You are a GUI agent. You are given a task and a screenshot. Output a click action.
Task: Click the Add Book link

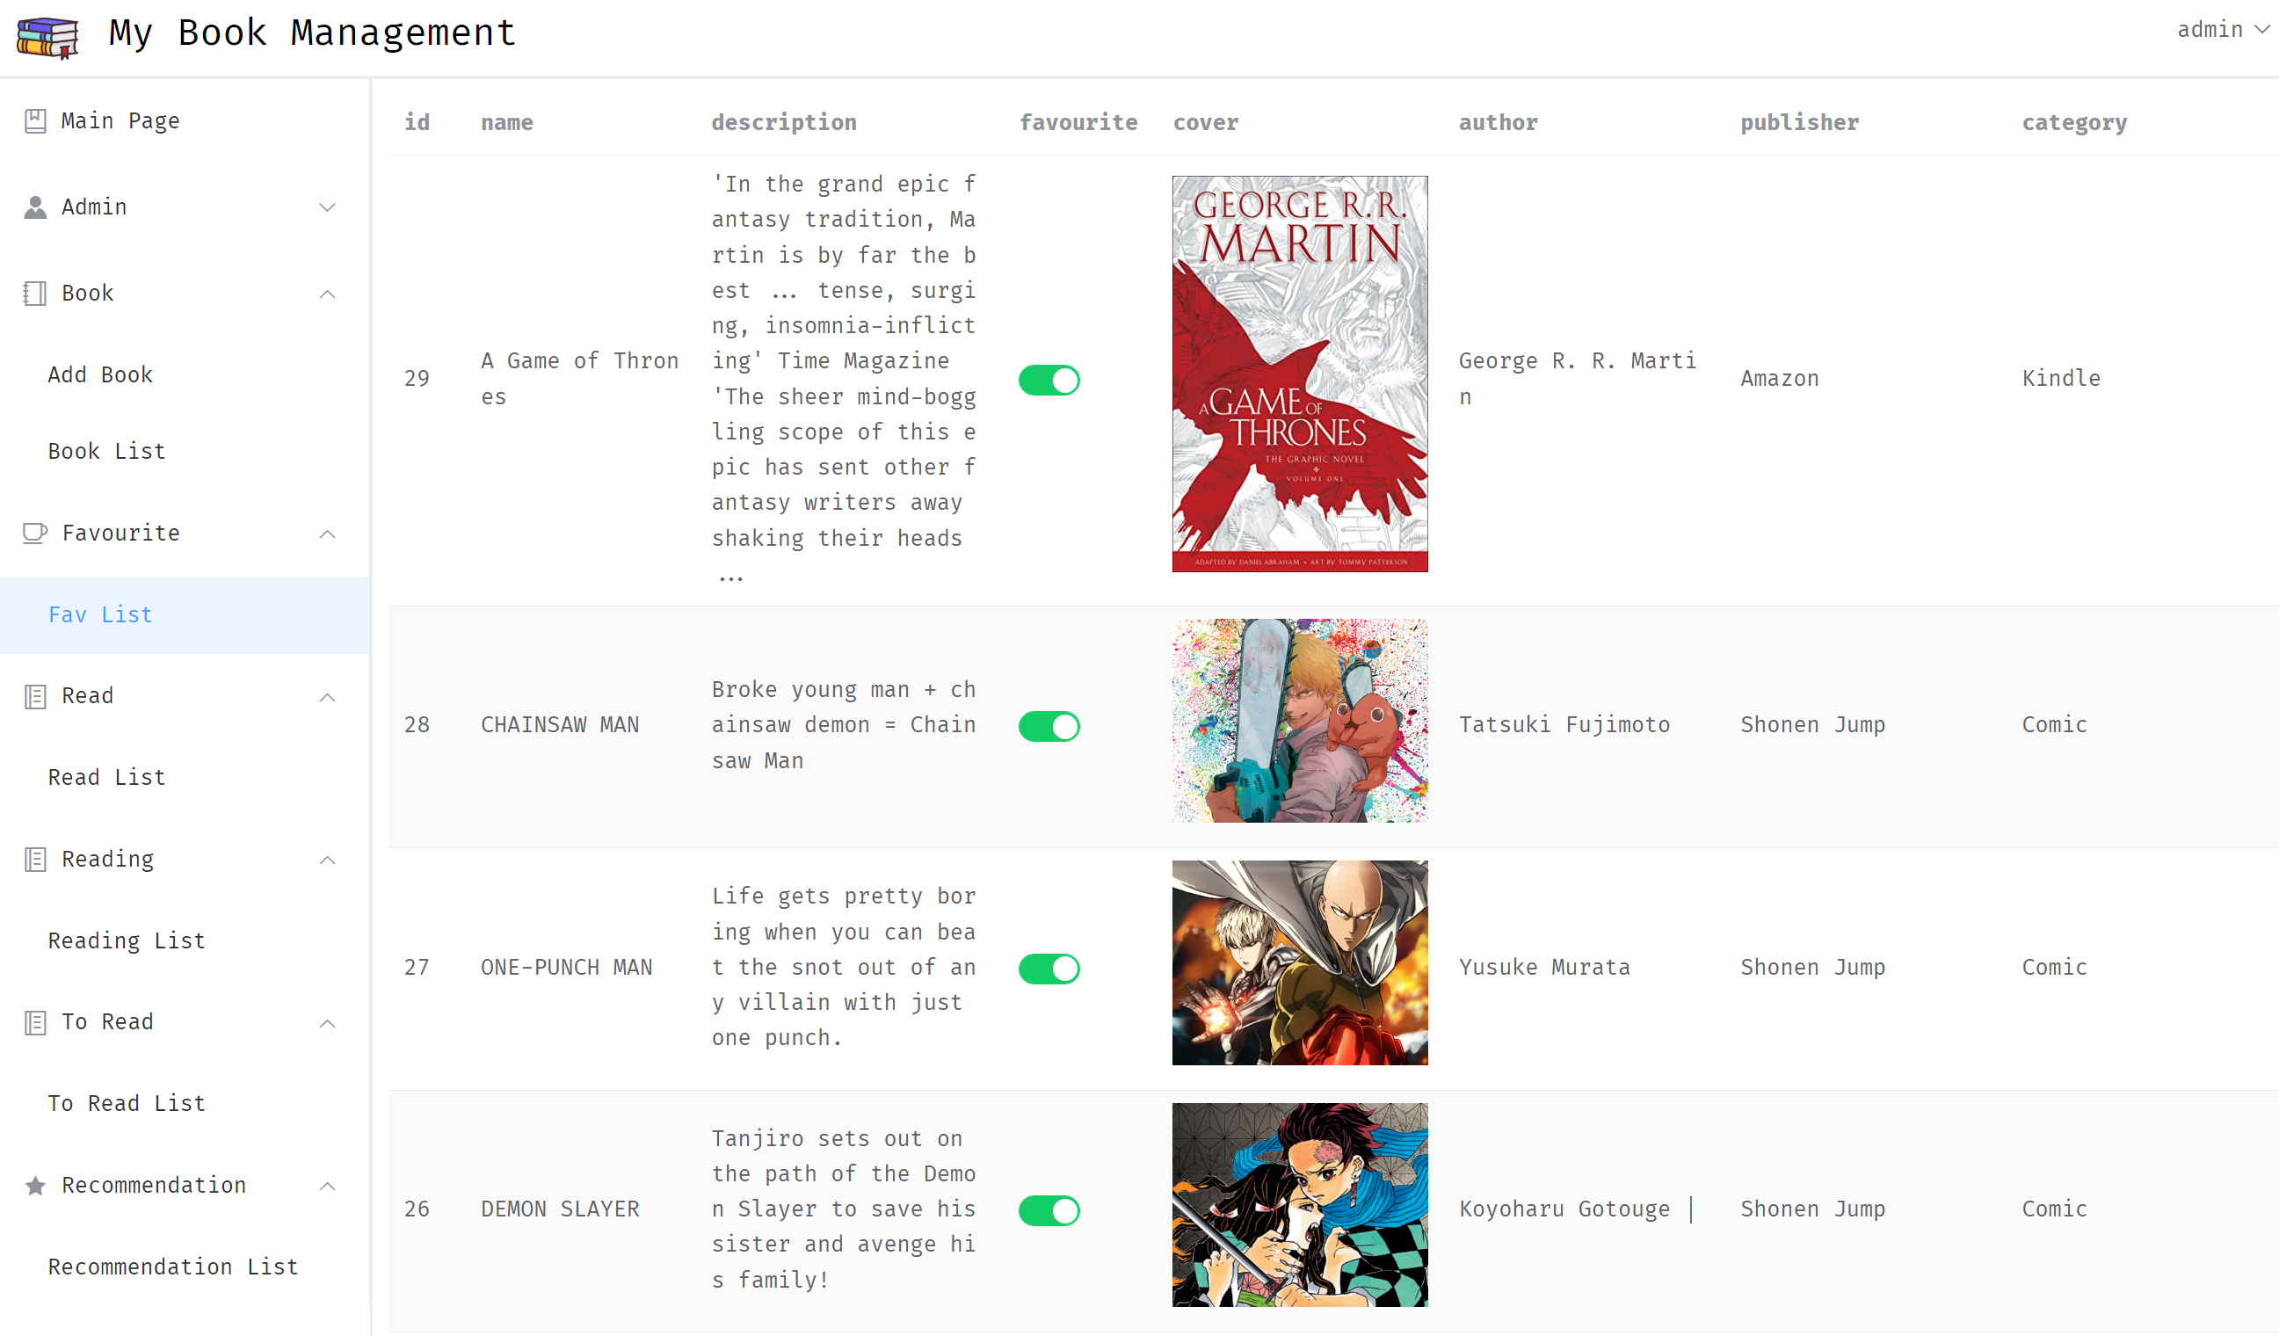click(x=100, y=374)
